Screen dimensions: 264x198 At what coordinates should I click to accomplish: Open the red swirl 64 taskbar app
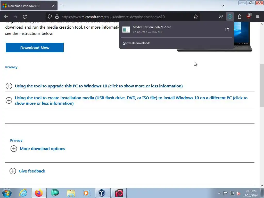119,193
